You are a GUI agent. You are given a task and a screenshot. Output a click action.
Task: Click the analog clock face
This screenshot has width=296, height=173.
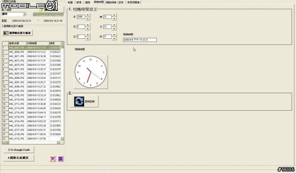(x=91, y=72)
